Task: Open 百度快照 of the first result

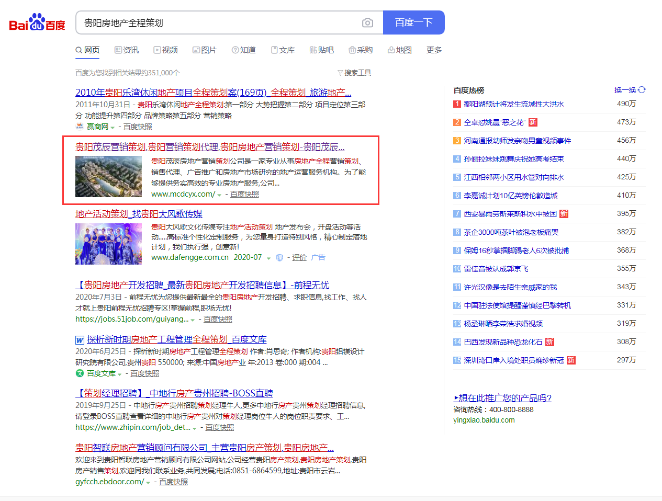Action: point(137,127)
